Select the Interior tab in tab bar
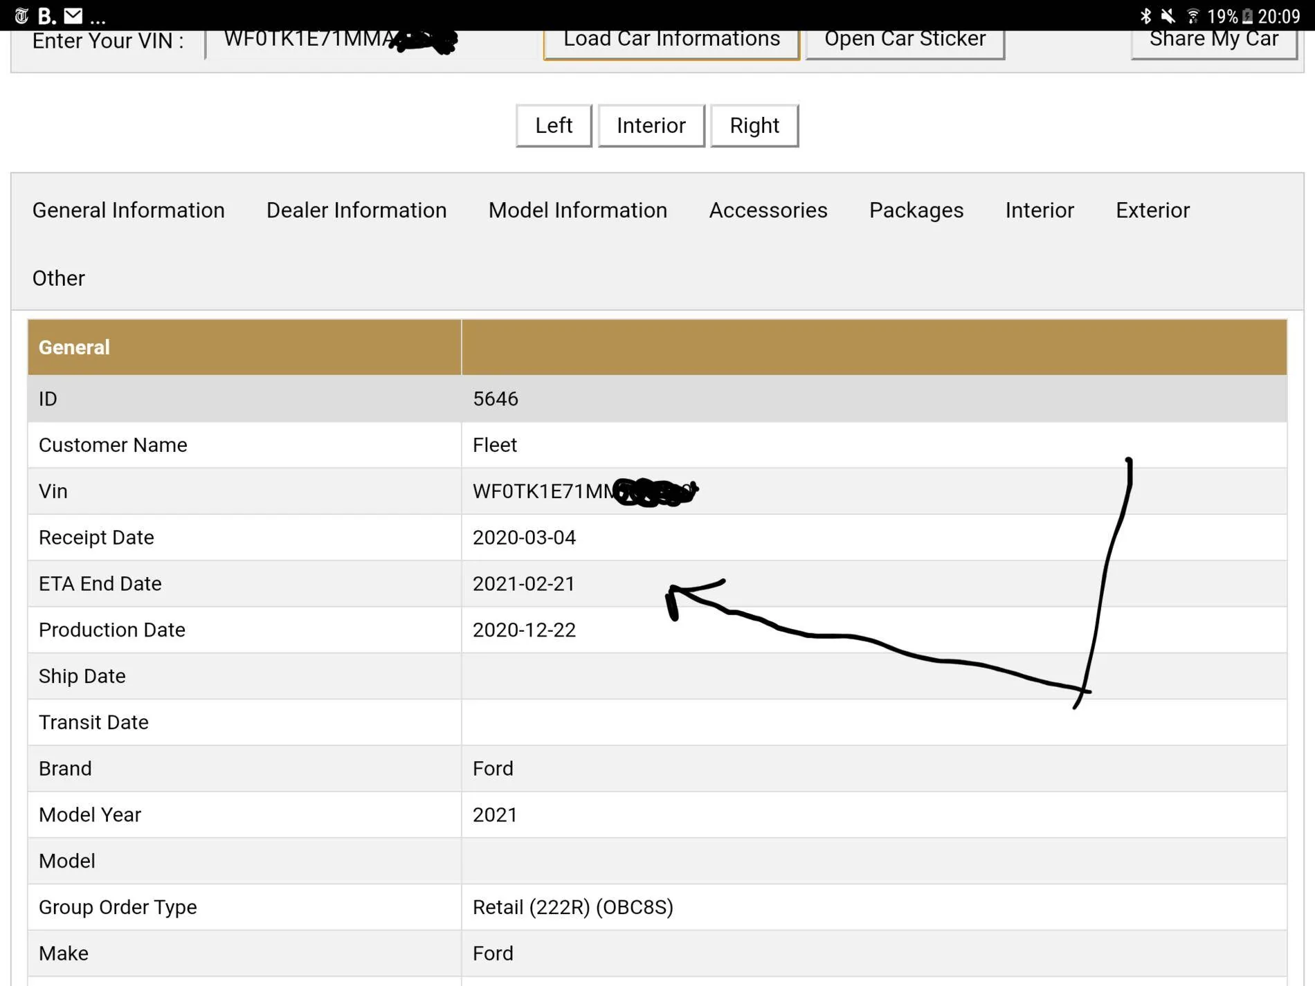Screen dimensions: 1315x986 (x=1040, y=210)
